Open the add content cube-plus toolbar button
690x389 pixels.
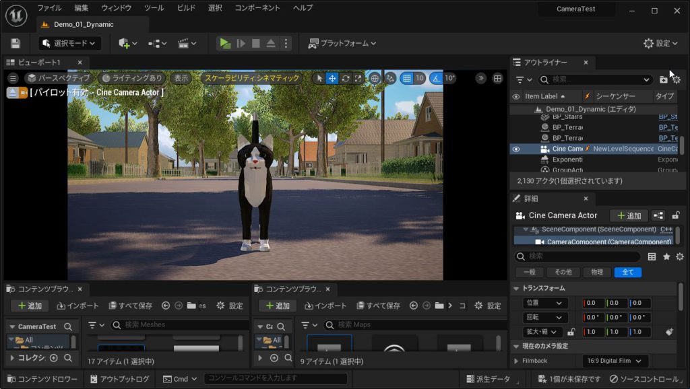pos(127,43)
